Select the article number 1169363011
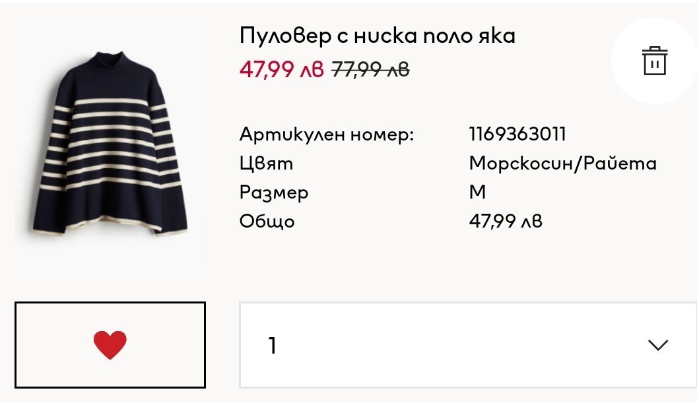Screen dimensions: 697x411 517,135
